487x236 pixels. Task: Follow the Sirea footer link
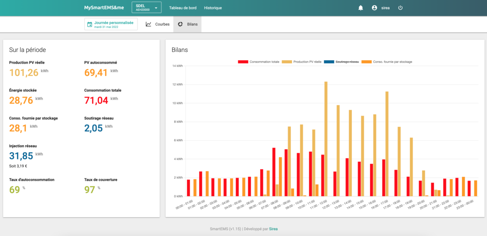[274, 229]
